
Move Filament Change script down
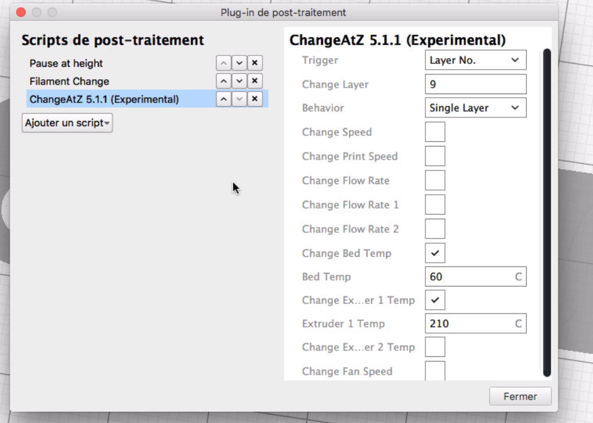click(x=239, y=81)
